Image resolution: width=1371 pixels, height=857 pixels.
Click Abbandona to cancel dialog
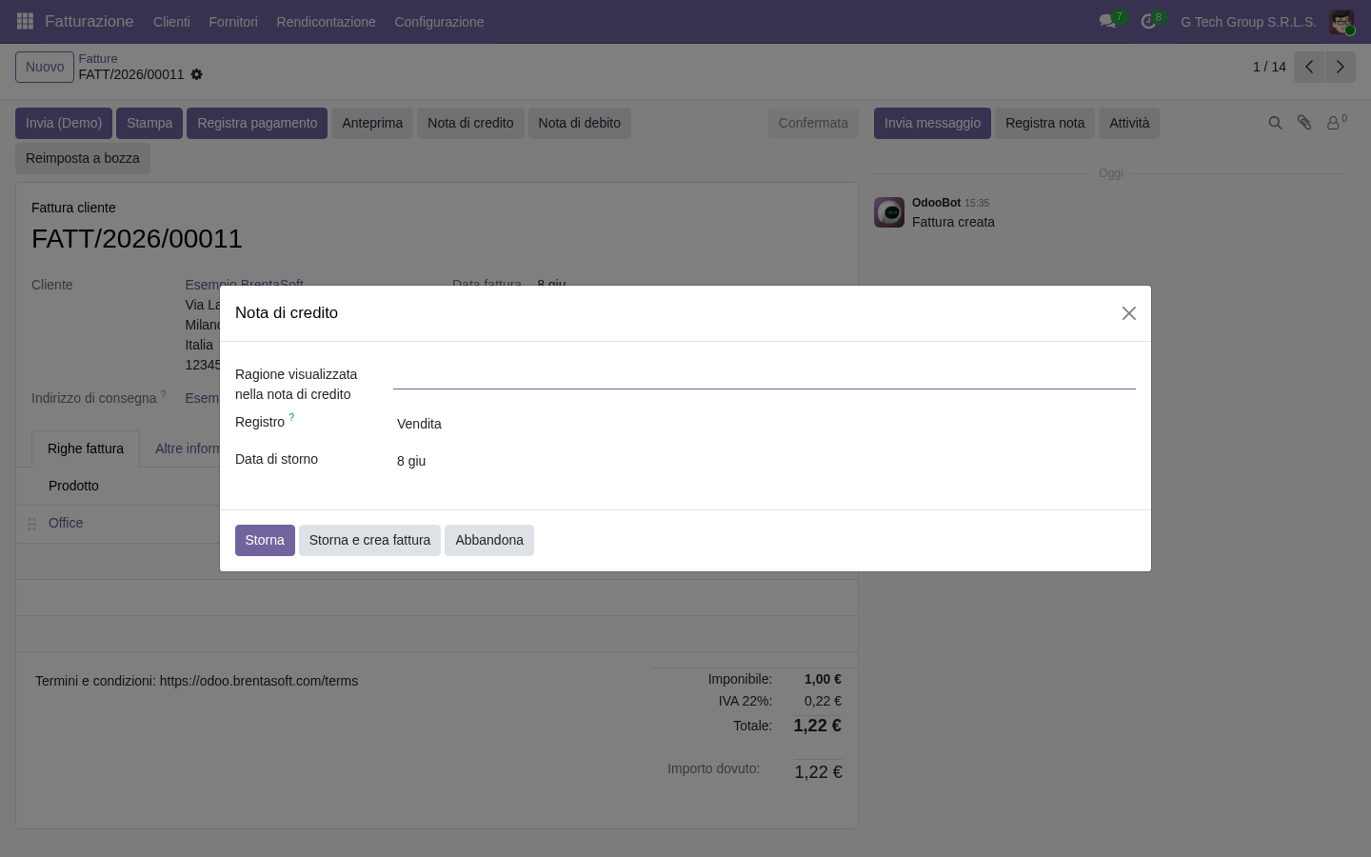(x=489, y=540)
